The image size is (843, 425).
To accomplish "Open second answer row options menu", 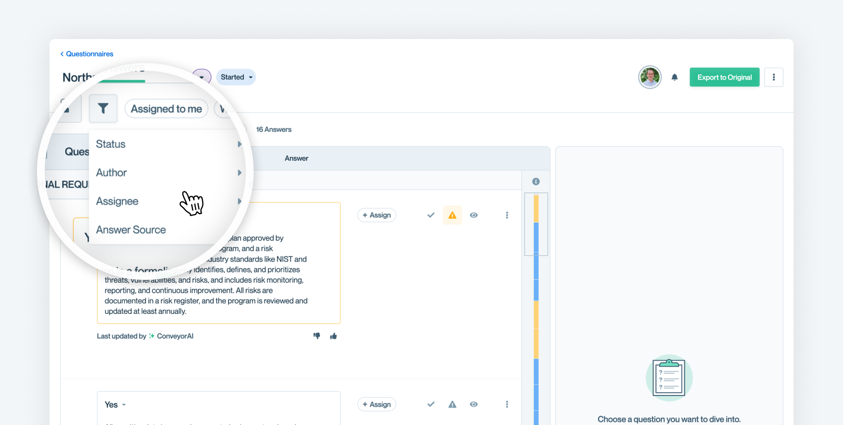I will click(x=507, y=404).
